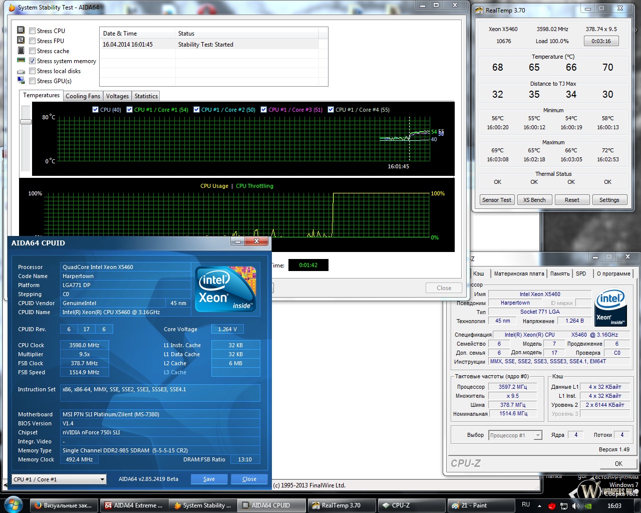Image resolution: width=641 pixels, height=513 pixels.
Task: Open the network tray icon
Action: tap(564, 505)
